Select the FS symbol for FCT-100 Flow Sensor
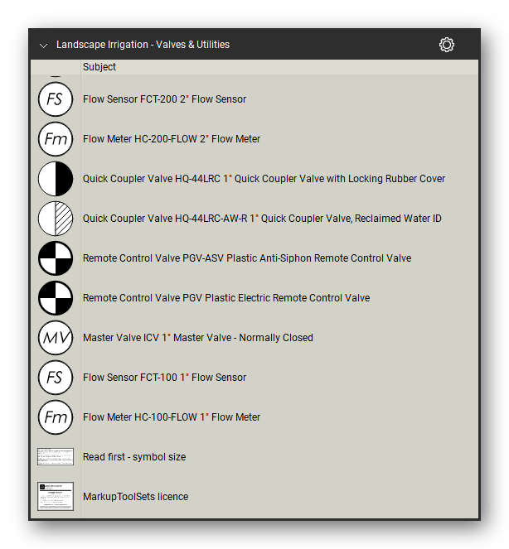Viewport: 509px width, 549px height. pyautogui.click(x=56, y=378)
